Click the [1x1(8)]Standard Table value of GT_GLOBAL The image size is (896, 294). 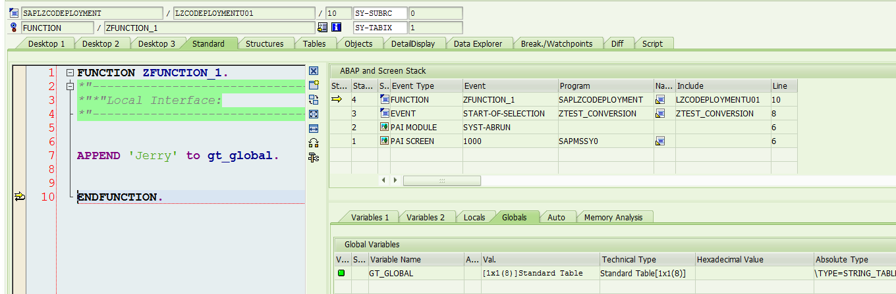pos(532,273)
